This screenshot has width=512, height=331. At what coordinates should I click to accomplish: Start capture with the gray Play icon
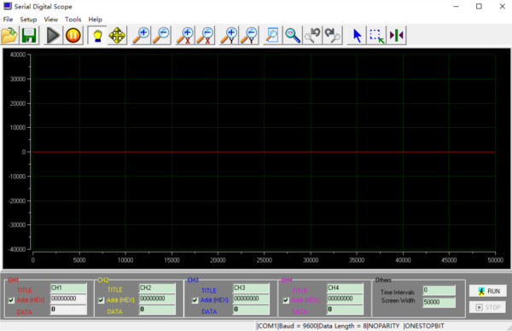[53, 35]
